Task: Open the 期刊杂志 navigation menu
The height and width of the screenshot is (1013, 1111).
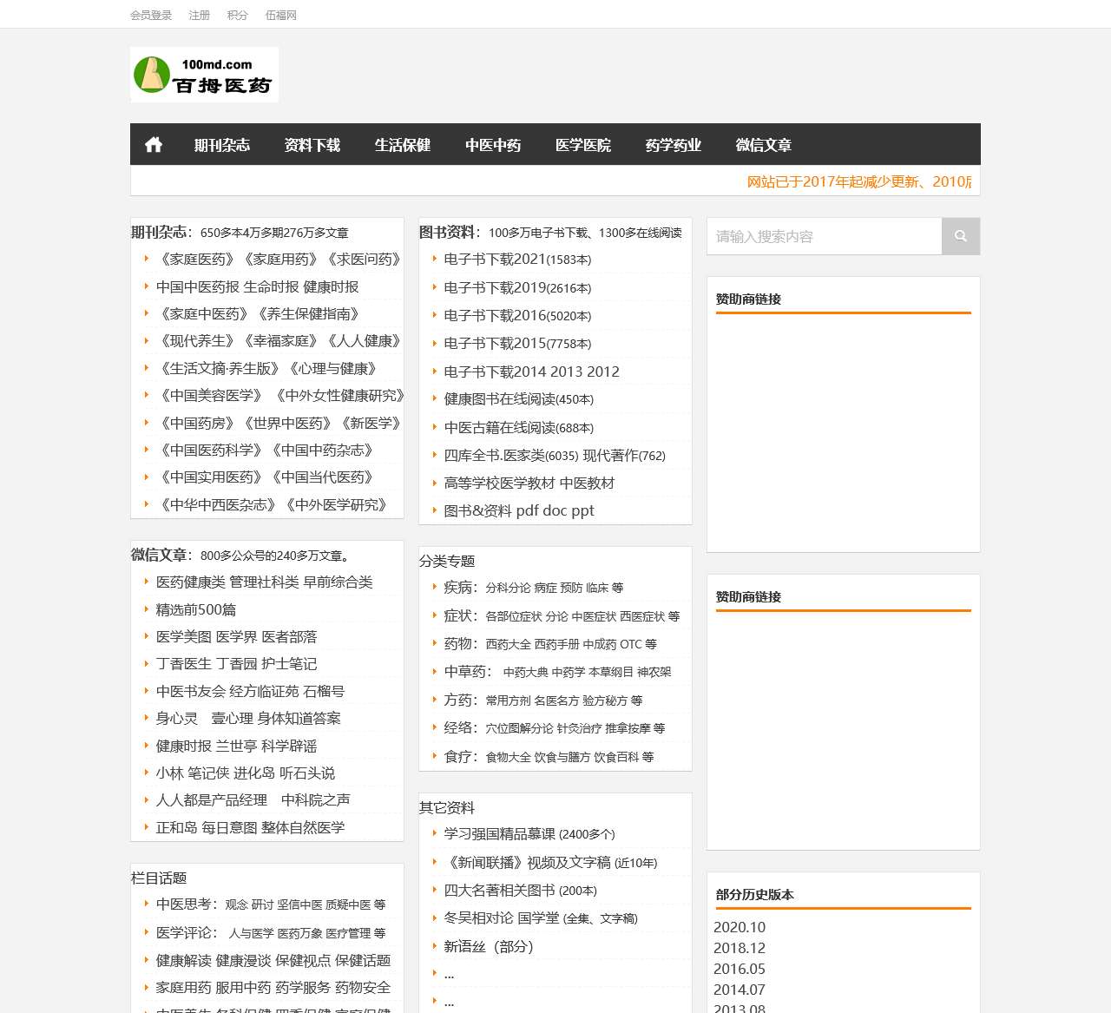Action: tap(221, 145)
